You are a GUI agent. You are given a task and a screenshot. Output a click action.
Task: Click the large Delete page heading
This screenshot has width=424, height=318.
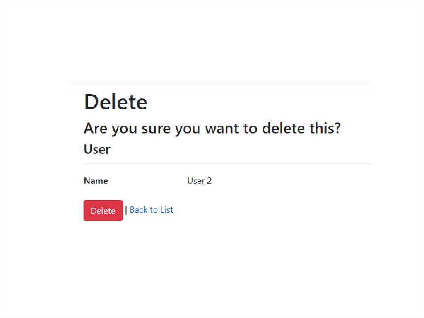pyautogui.click(x=116, y=102)
